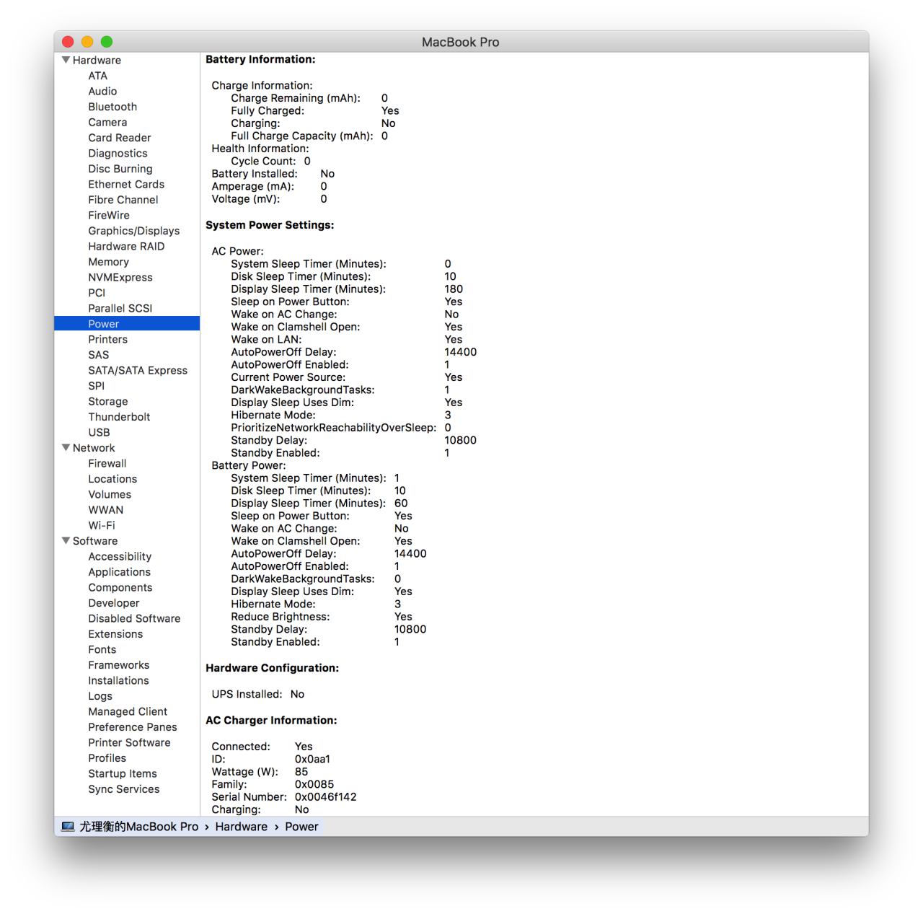Open USB in the sidebar
This screenshot has height=914, width=923.
point(99,432)
